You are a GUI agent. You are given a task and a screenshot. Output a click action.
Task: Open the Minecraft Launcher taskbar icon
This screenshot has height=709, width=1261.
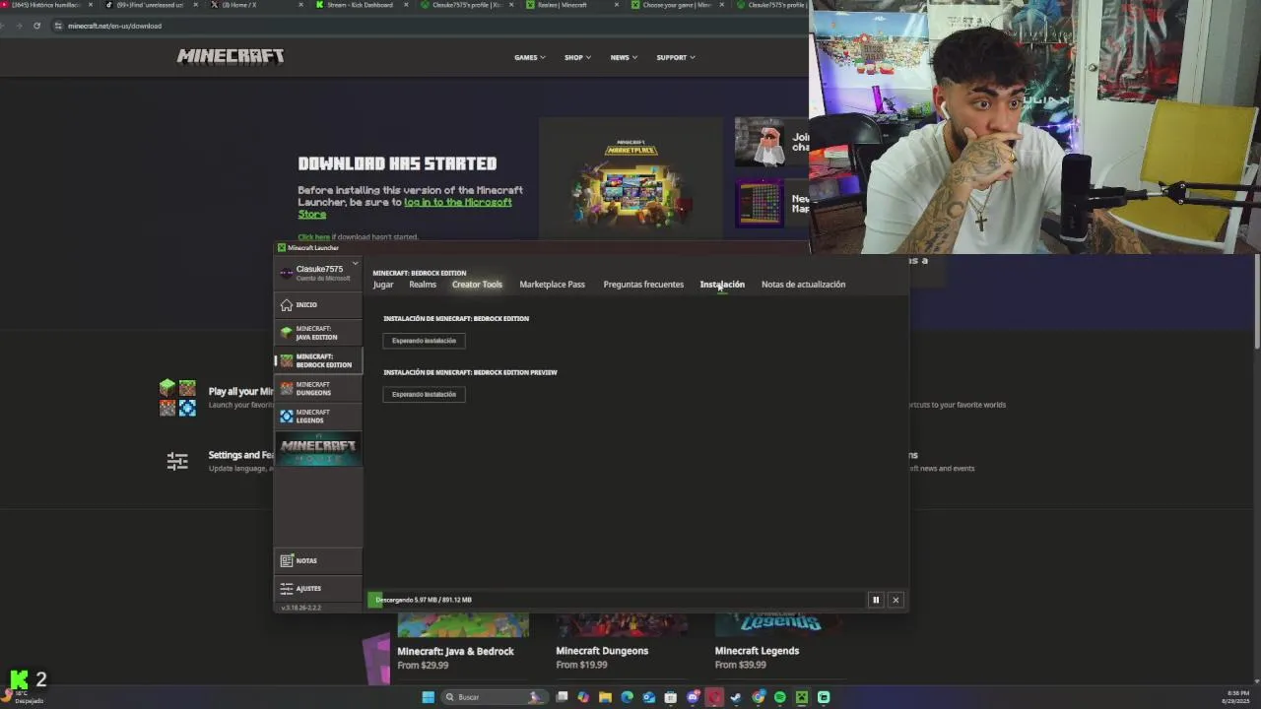802,697
